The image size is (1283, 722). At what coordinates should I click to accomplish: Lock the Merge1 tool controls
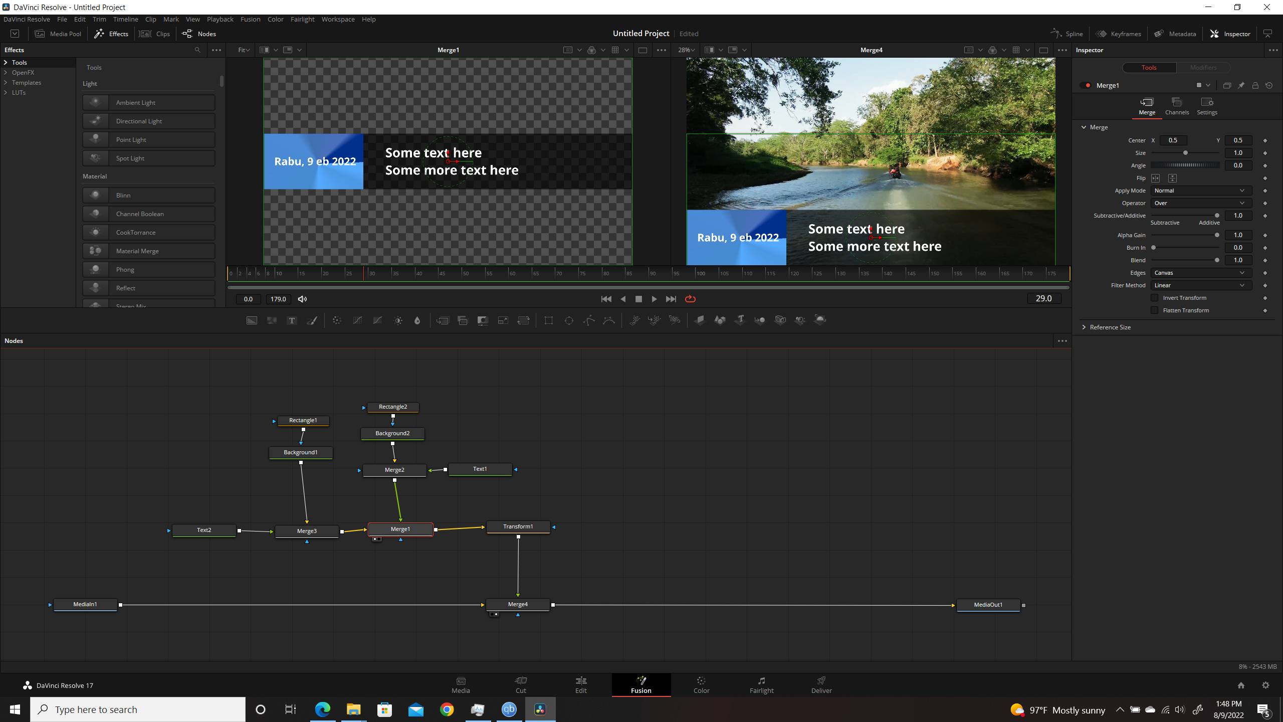1255,86
